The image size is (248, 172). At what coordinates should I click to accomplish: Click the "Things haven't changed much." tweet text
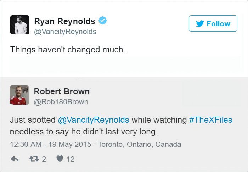68,50
